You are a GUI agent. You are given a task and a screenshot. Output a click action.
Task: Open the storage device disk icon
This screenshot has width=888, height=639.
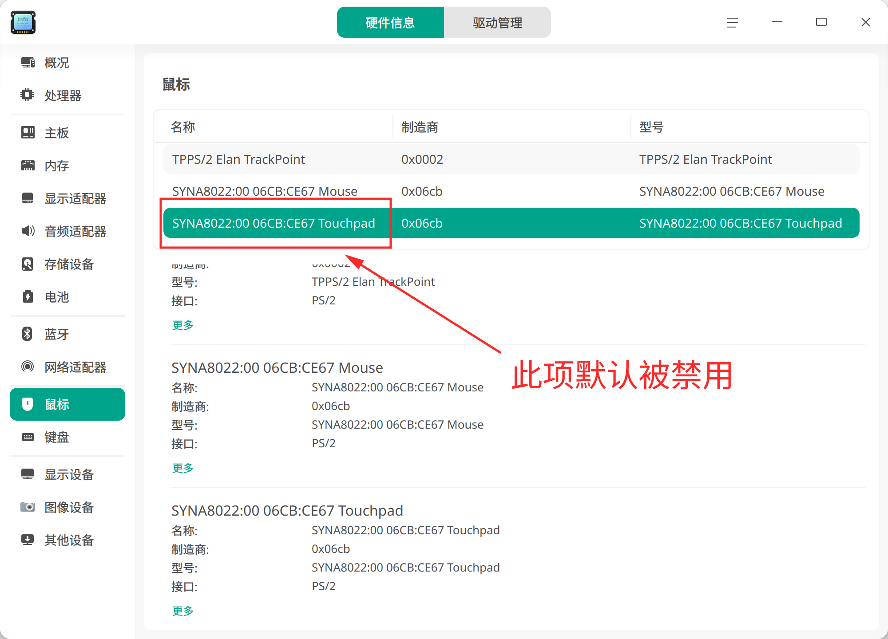click(28, 264)
